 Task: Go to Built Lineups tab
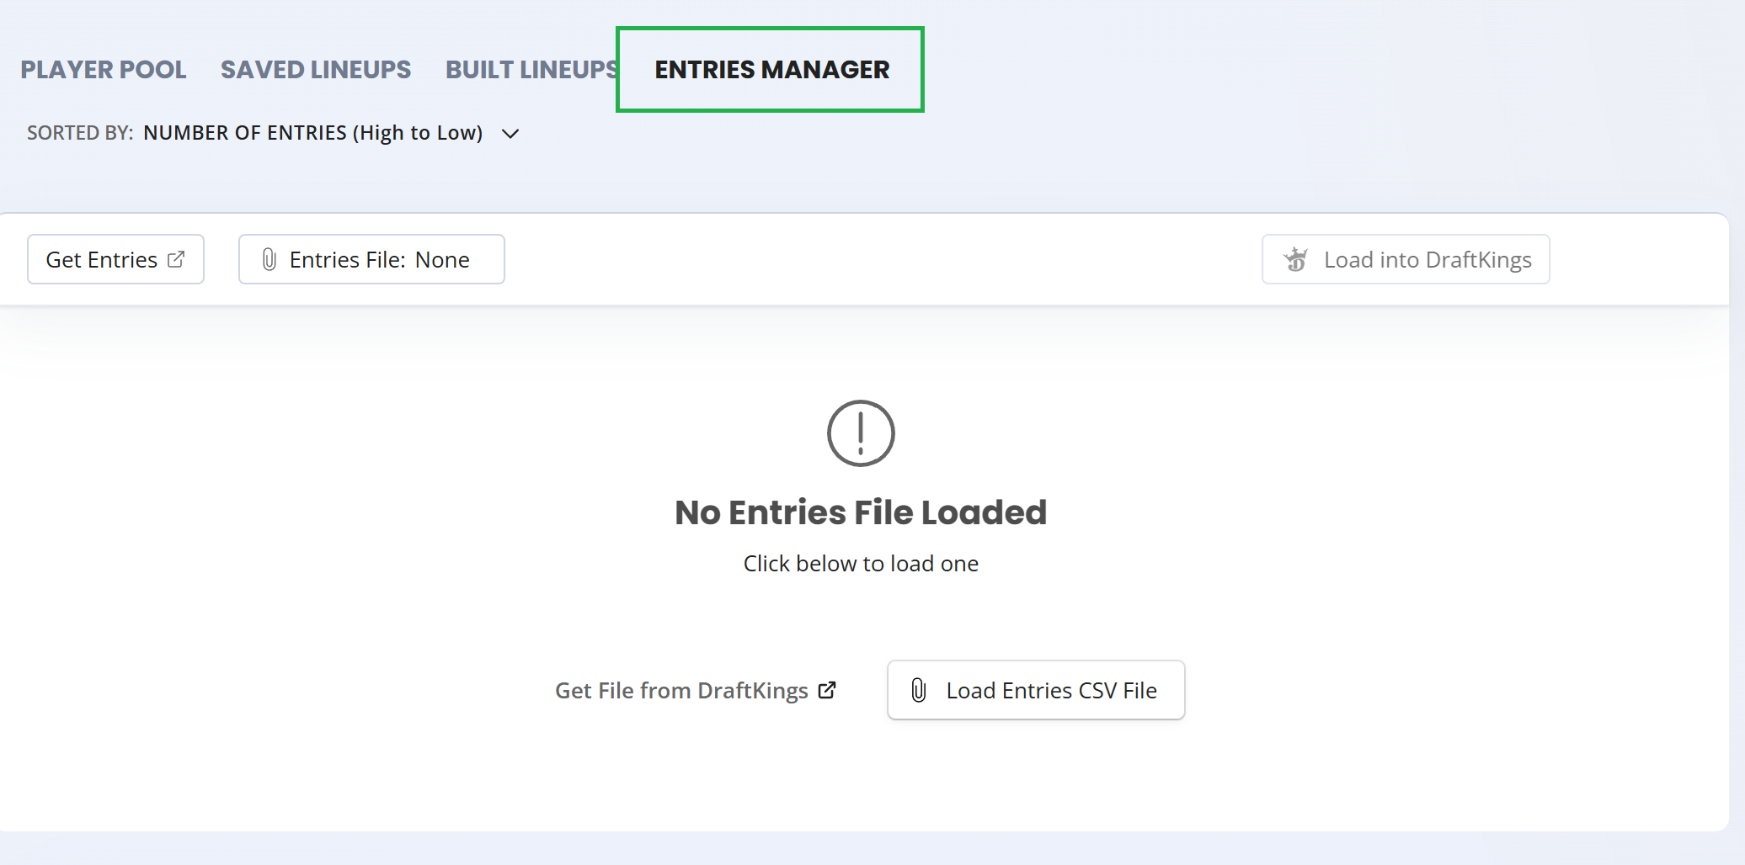tap(532, 70)
